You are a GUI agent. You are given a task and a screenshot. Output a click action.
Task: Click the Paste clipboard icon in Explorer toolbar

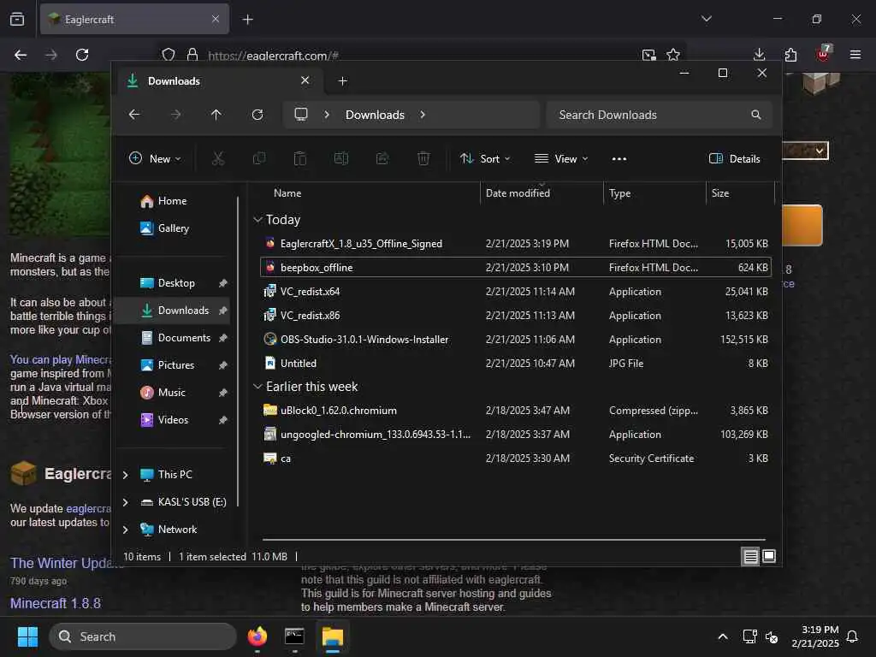(300, 158)
